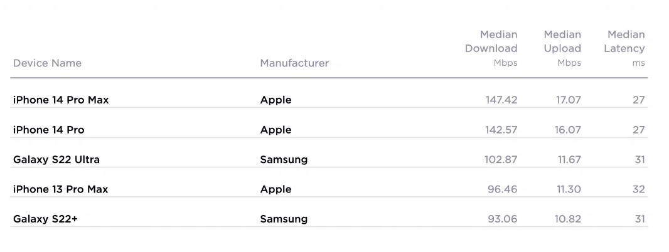Click Samsung in the Galaxy S22 Ultra row
Viewport: 669px width, 252px height.
284,160
